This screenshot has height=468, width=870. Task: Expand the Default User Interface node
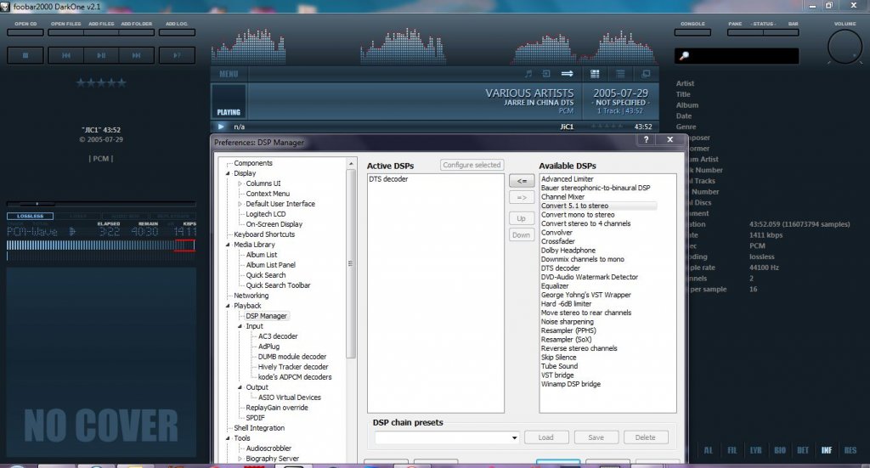(240, 204)
